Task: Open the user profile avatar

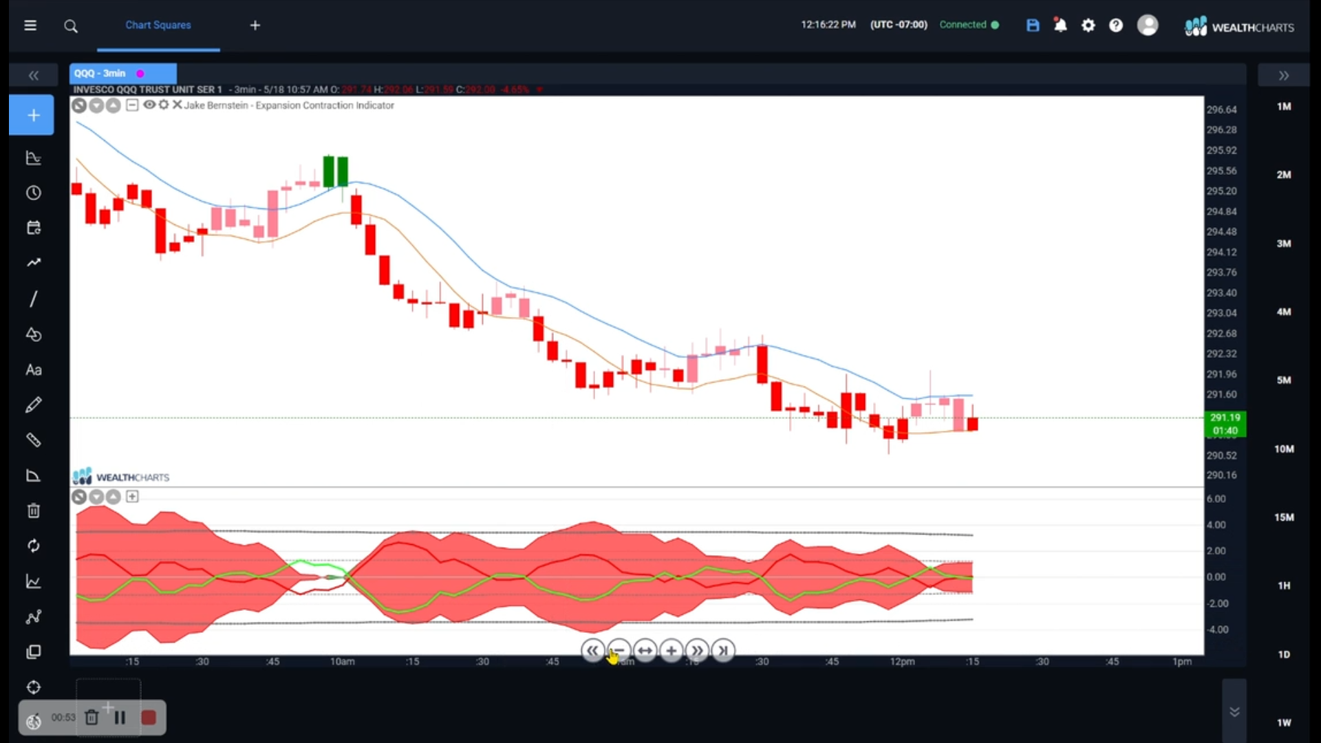Action: [x=1148, y=25]
